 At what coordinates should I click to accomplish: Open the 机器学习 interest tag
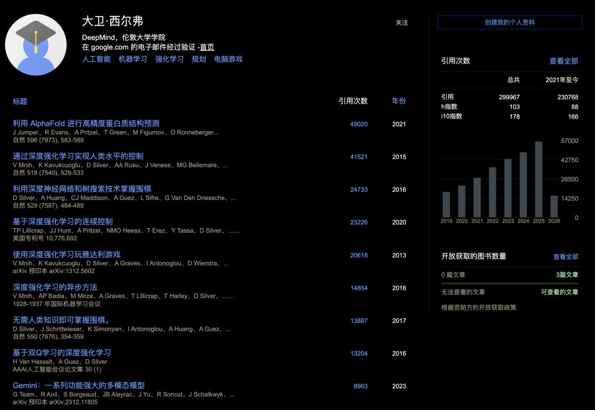[x=133, y=59]
